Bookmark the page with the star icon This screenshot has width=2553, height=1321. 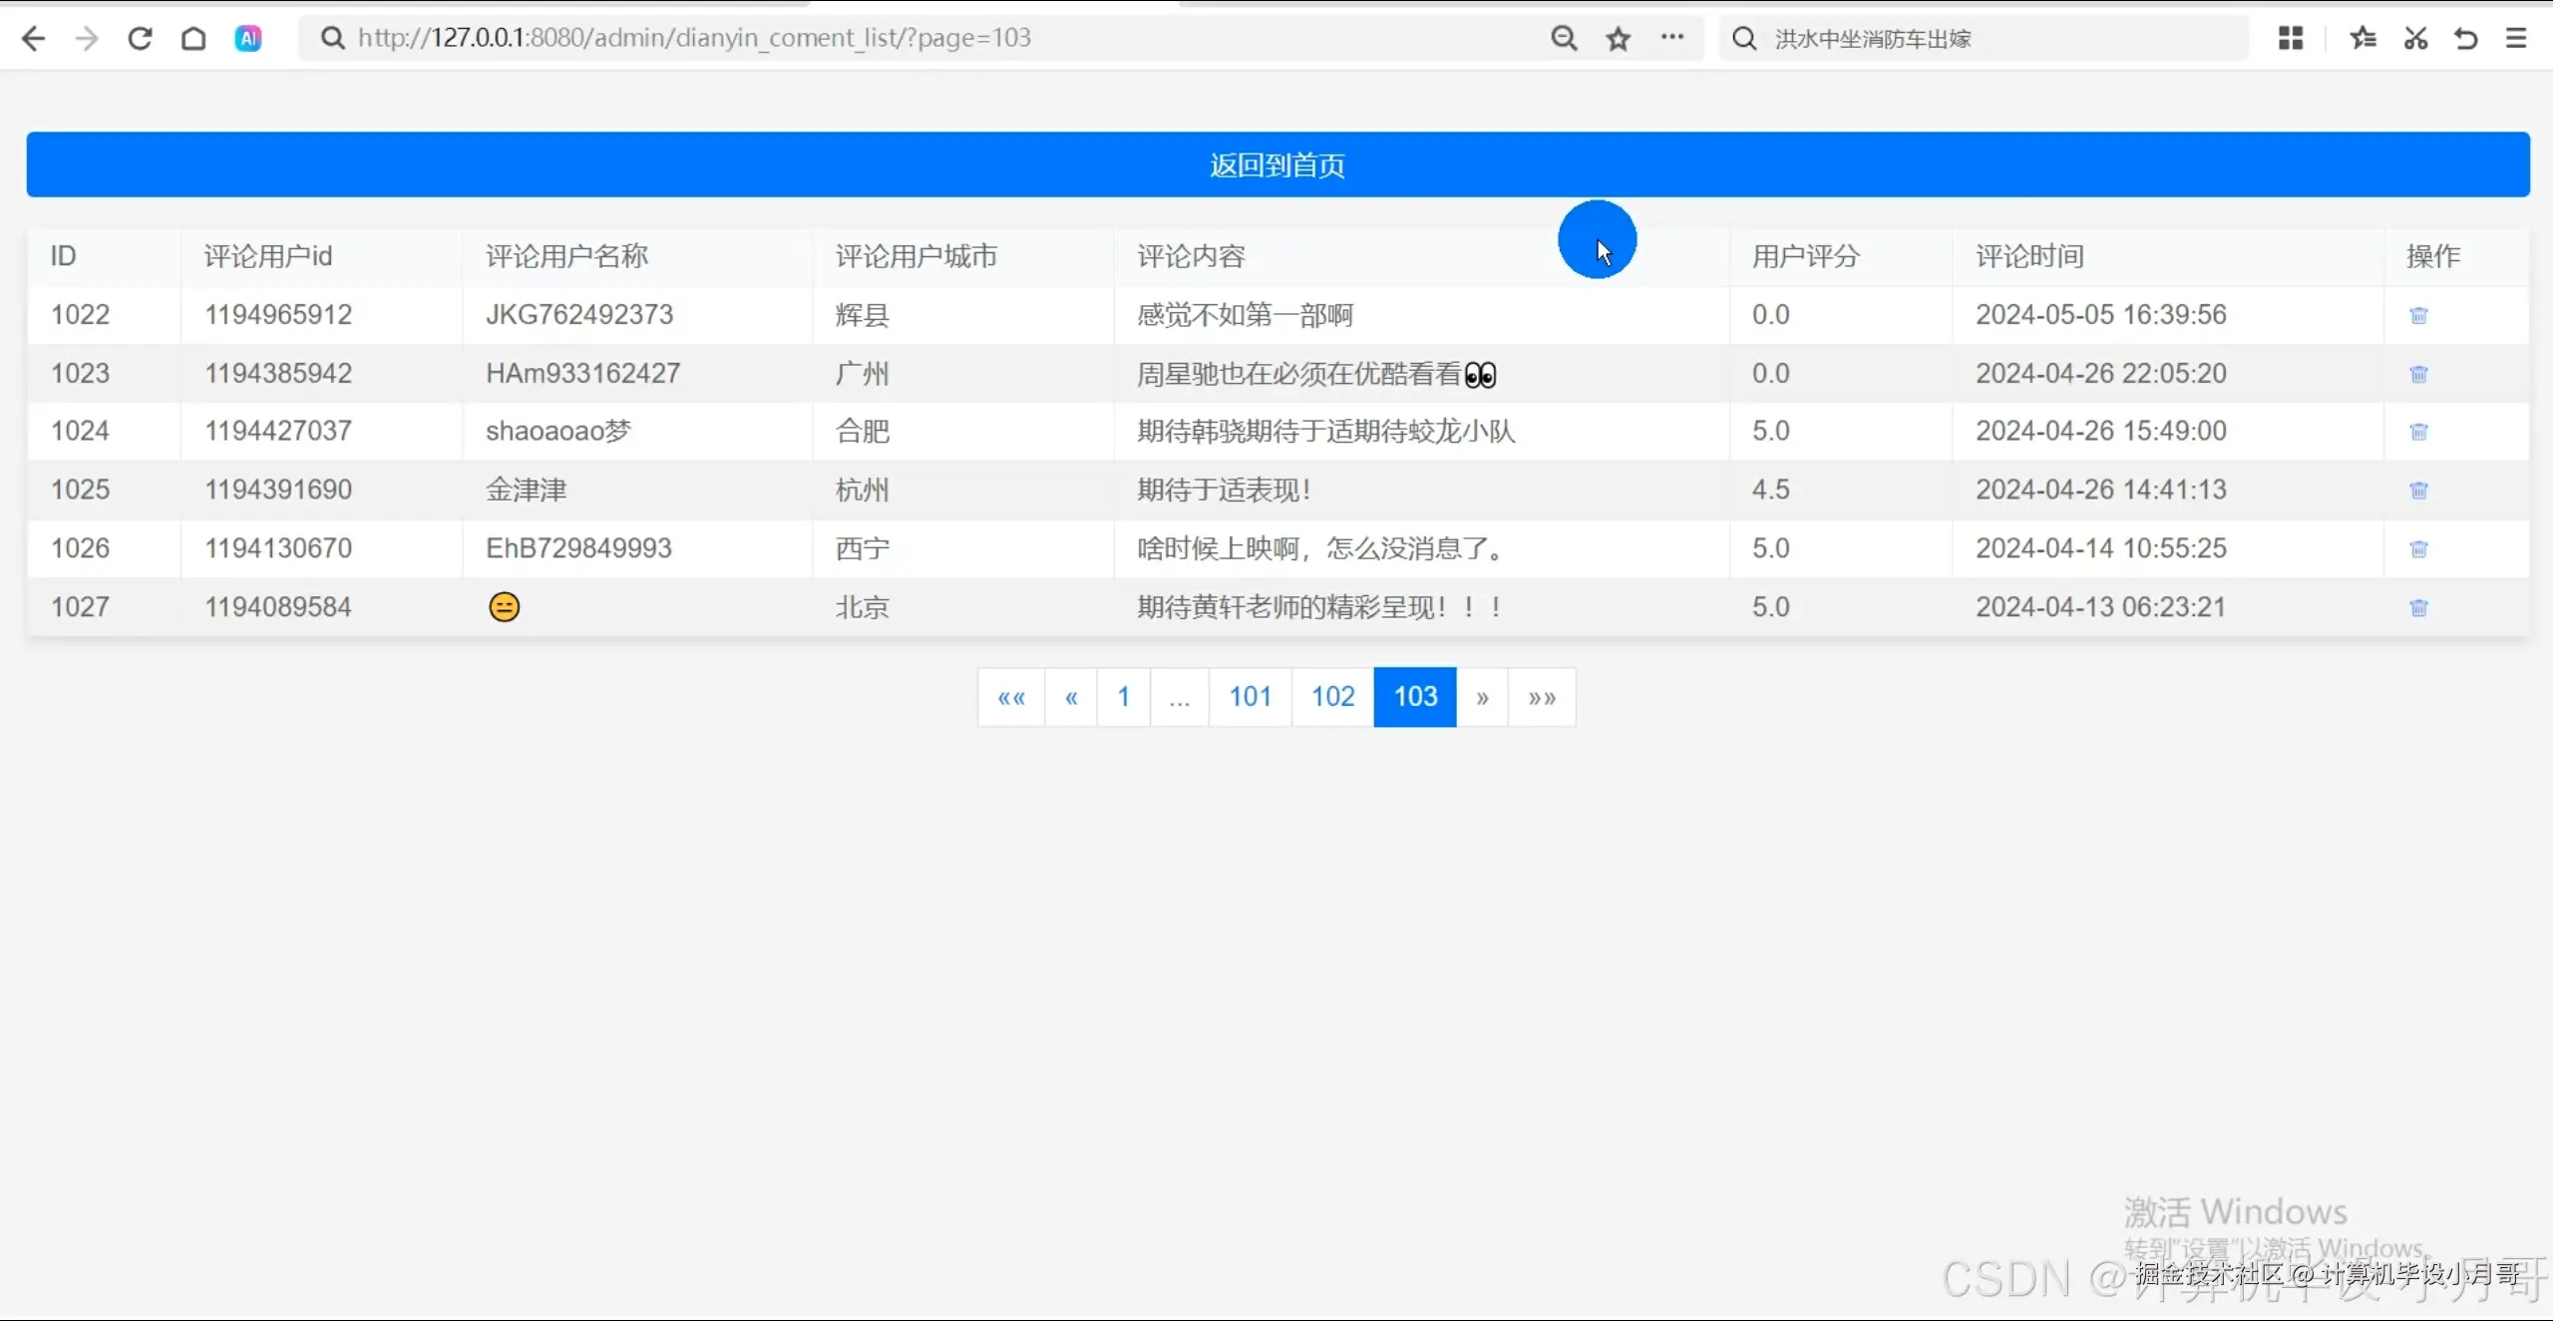point(1617,38)
